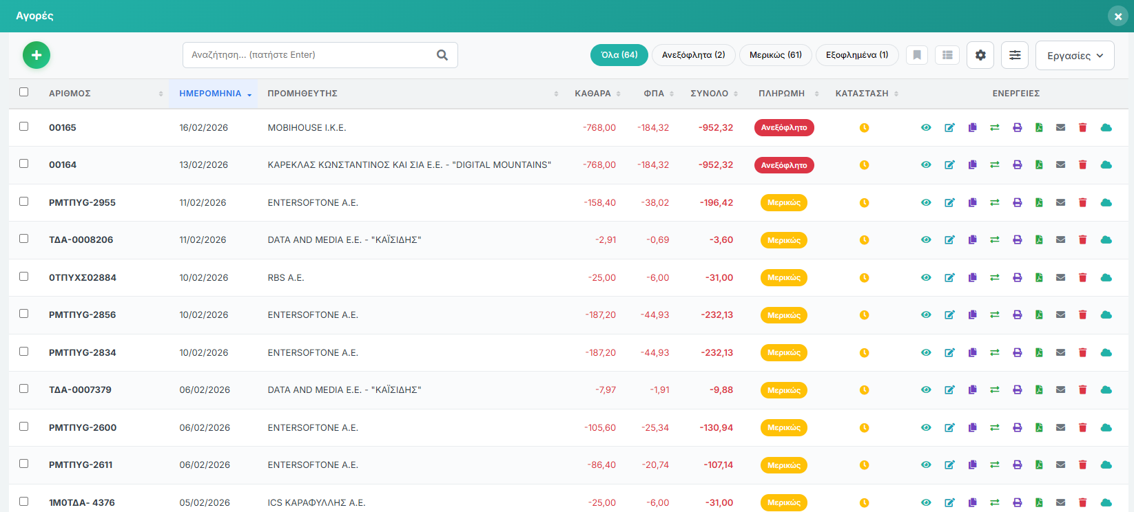Image resolution: width=1134 pixels, height=512 pixels.
Task: Select the checkbox for purchase PMΤΠΥG-2834
Action: [x=24, y=352]
